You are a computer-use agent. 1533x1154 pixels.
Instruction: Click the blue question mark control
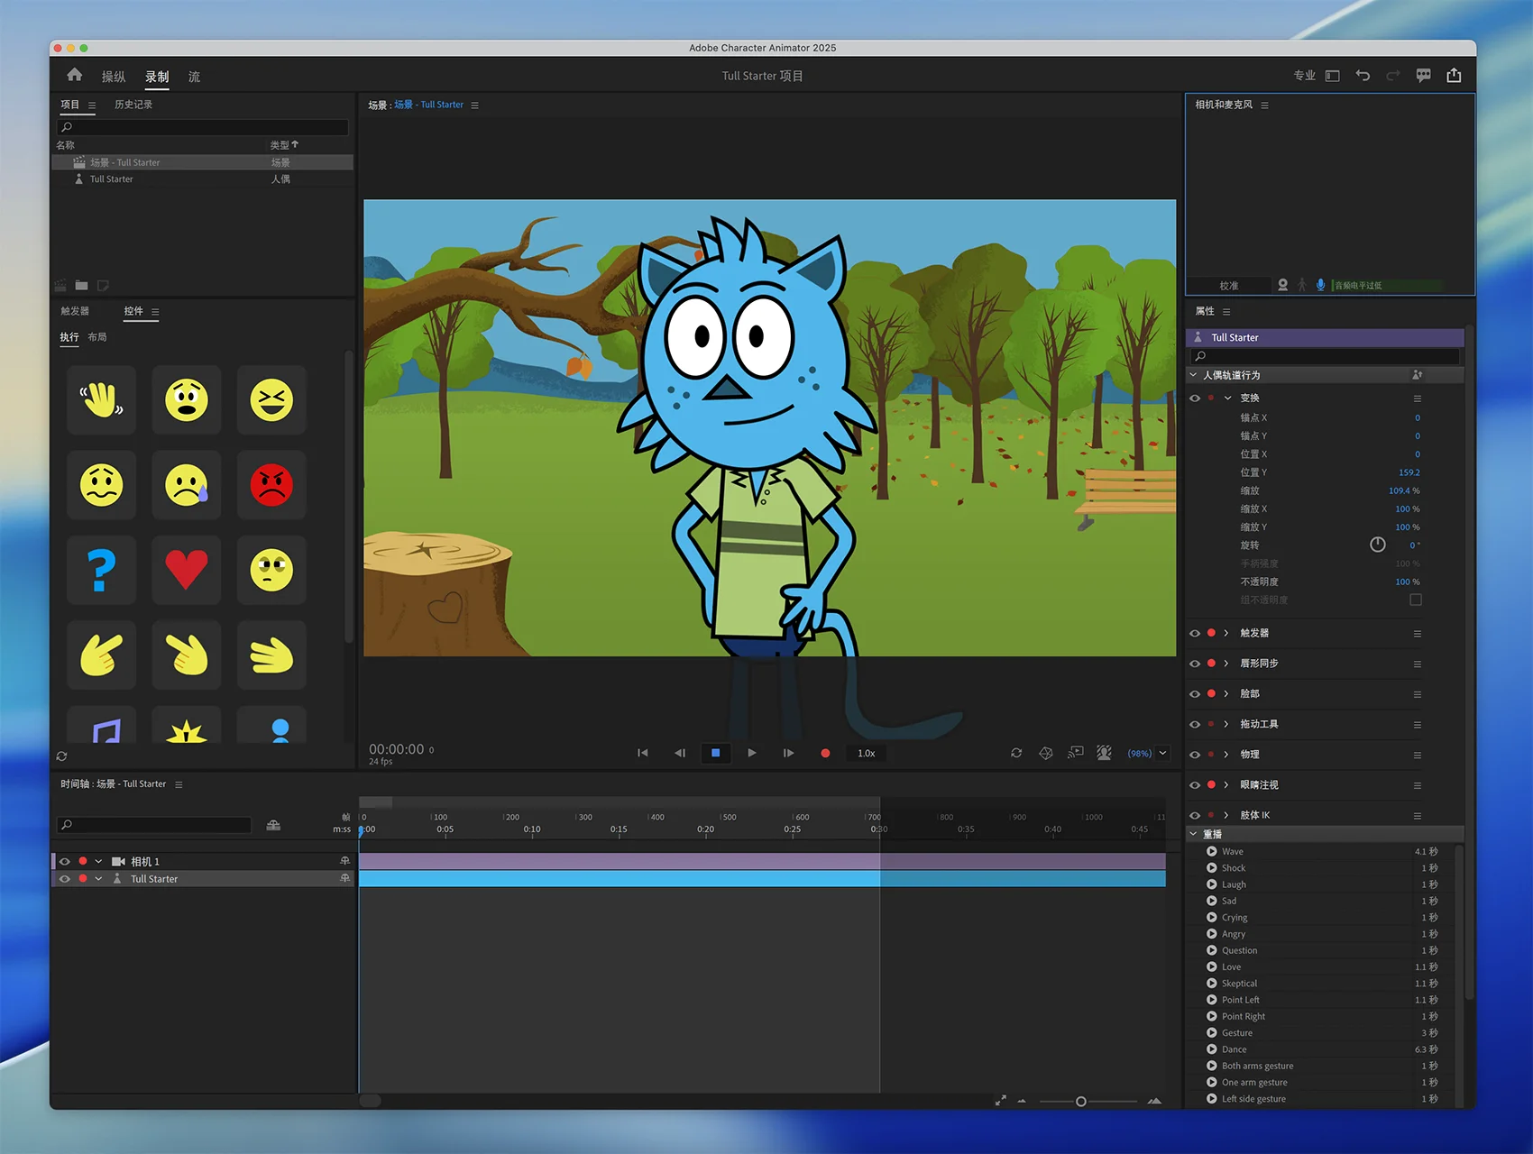102,570
